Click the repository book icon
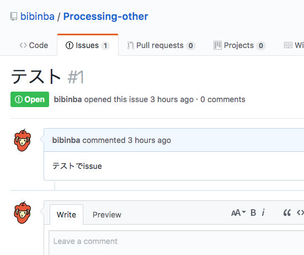Image resolution: width=304 pixels, height=255 pixels. click(x=14, y=17)
